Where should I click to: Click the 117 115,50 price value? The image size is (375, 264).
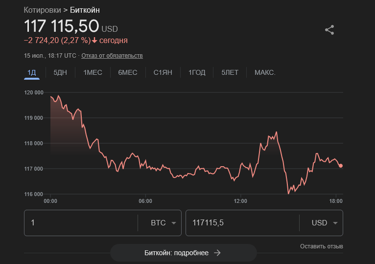[x=62, y=26]
